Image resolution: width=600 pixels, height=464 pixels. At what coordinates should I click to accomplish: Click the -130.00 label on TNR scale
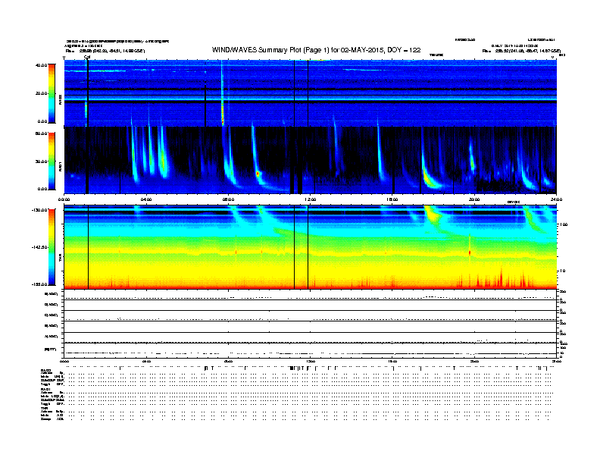click(x=39, y=210)
